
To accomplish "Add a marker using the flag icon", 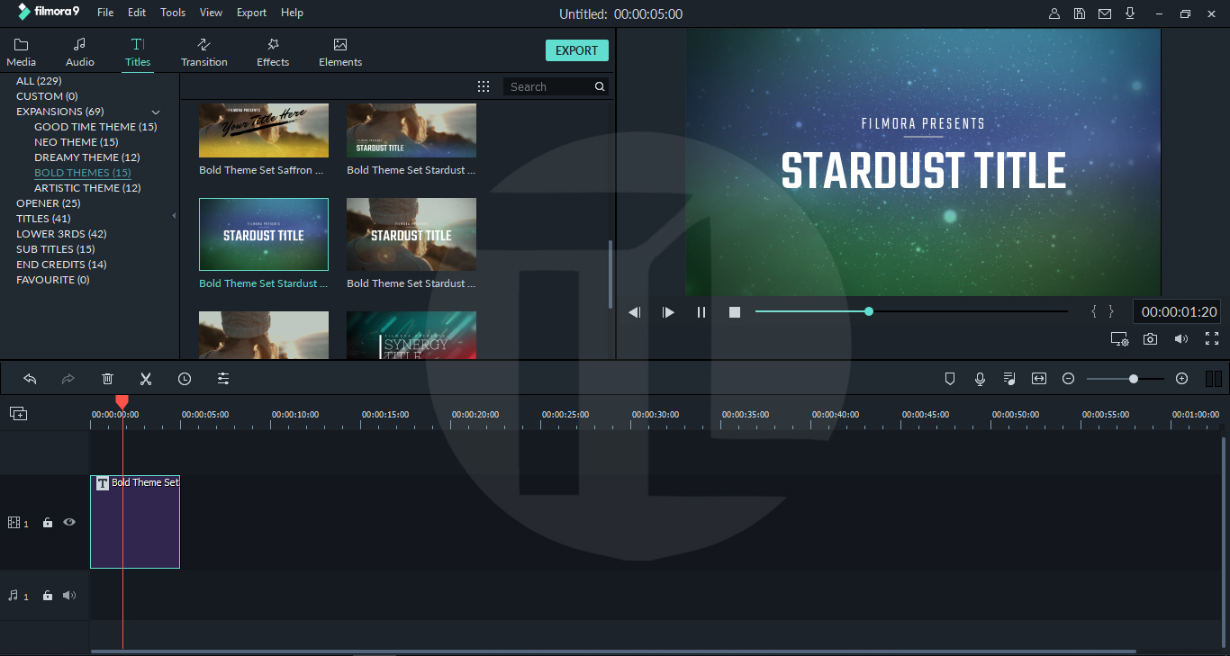I will pyautogui.click(x=950, y=378).
